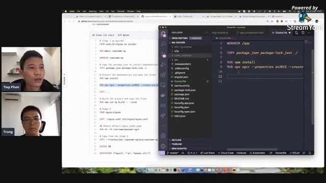
Task: Open the Terminal menu in menu bar
Action: click(121, 11)
